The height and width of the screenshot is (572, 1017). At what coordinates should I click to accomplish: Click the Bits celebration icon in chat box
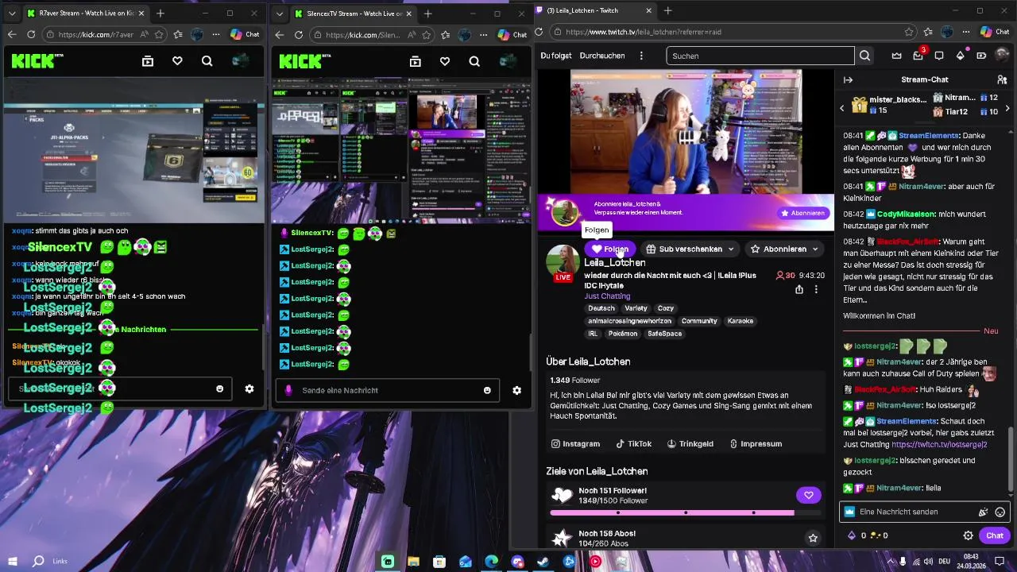click(983, 512)
